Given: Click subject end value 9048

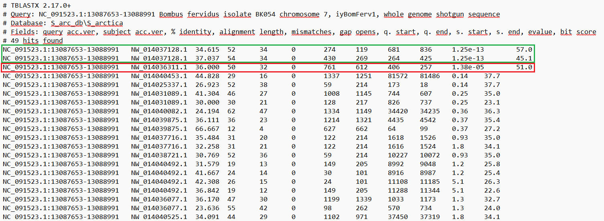Looking at the screenshot, I should click(x=428, y=164).
